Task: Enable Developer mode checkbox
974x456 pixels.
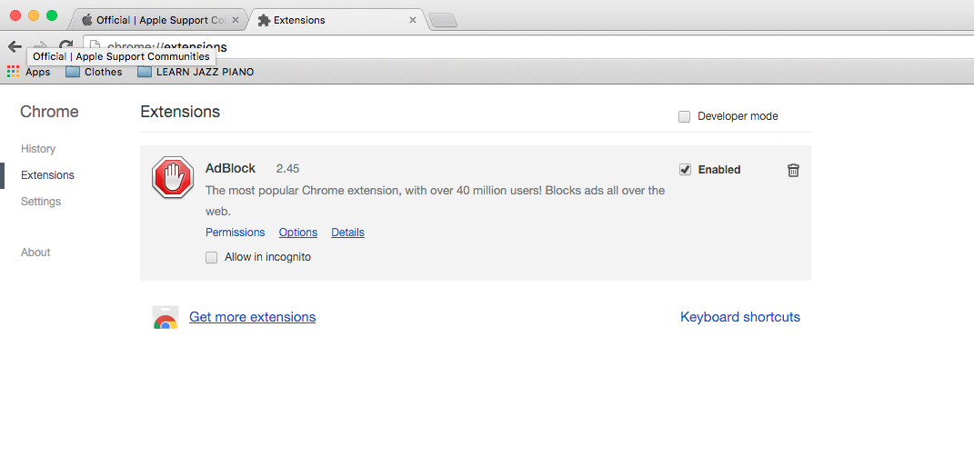Action: [685, 116]
